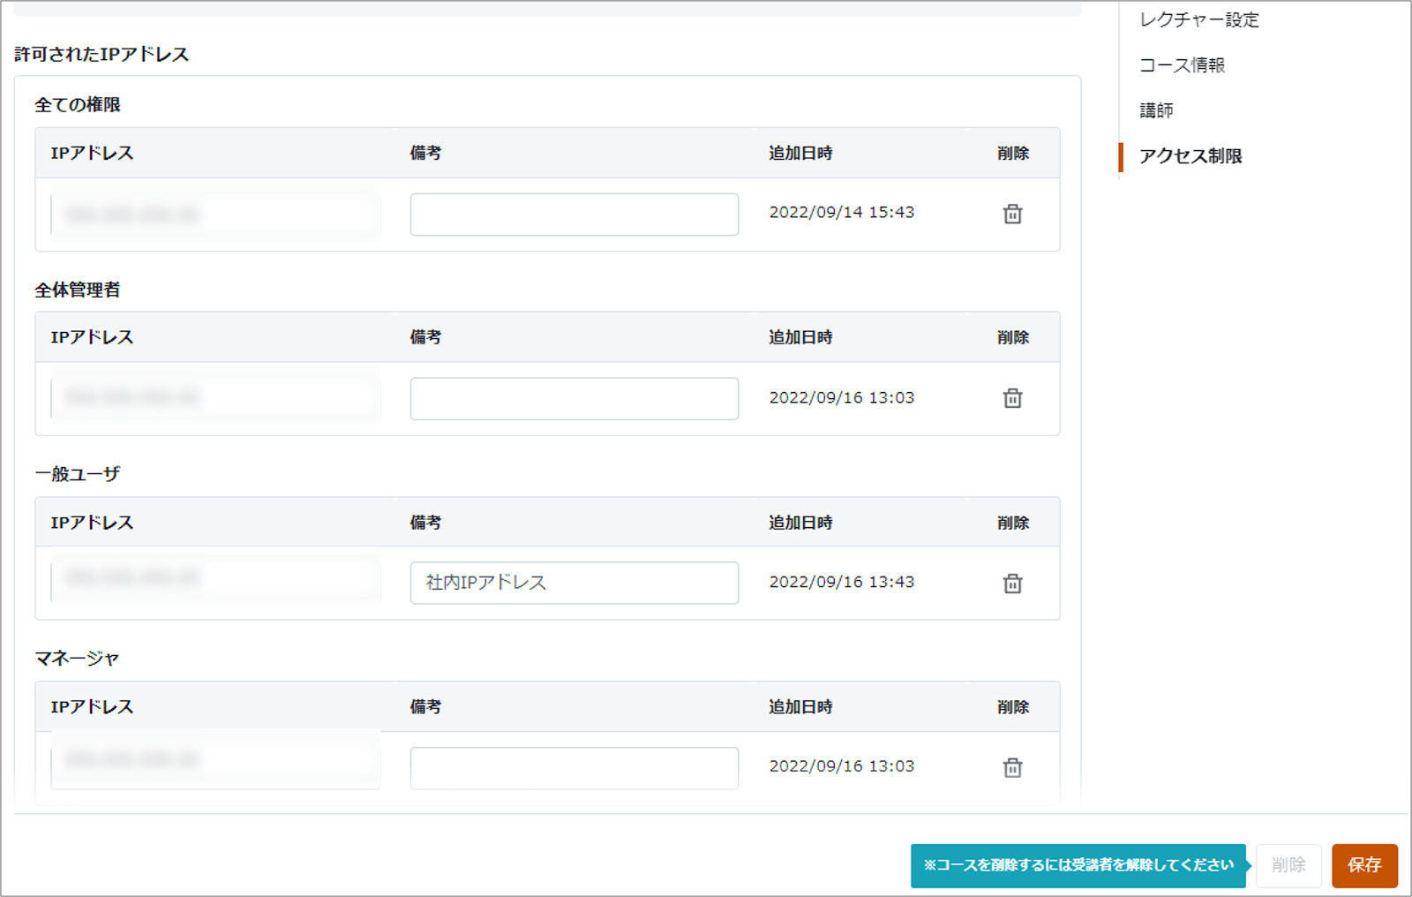Image resolution: width=1412 pixels, height=897 pixels.
Task: Click the 備考 input in 全体管理者
Action: click(x=575, y=399)
